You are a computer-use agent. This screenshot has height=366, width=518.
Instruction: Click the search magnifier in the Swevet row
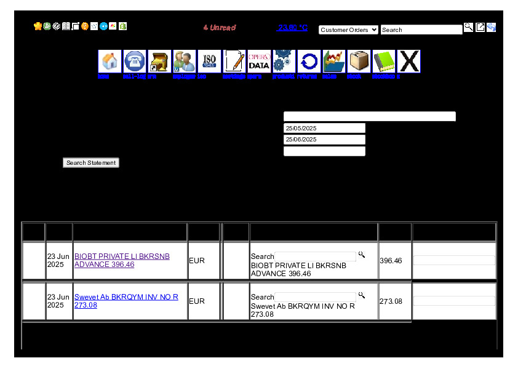pos(362,295)
